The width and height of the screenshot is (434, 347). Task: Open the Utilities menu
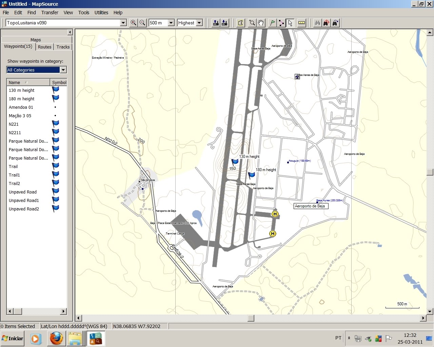(101, 13)
